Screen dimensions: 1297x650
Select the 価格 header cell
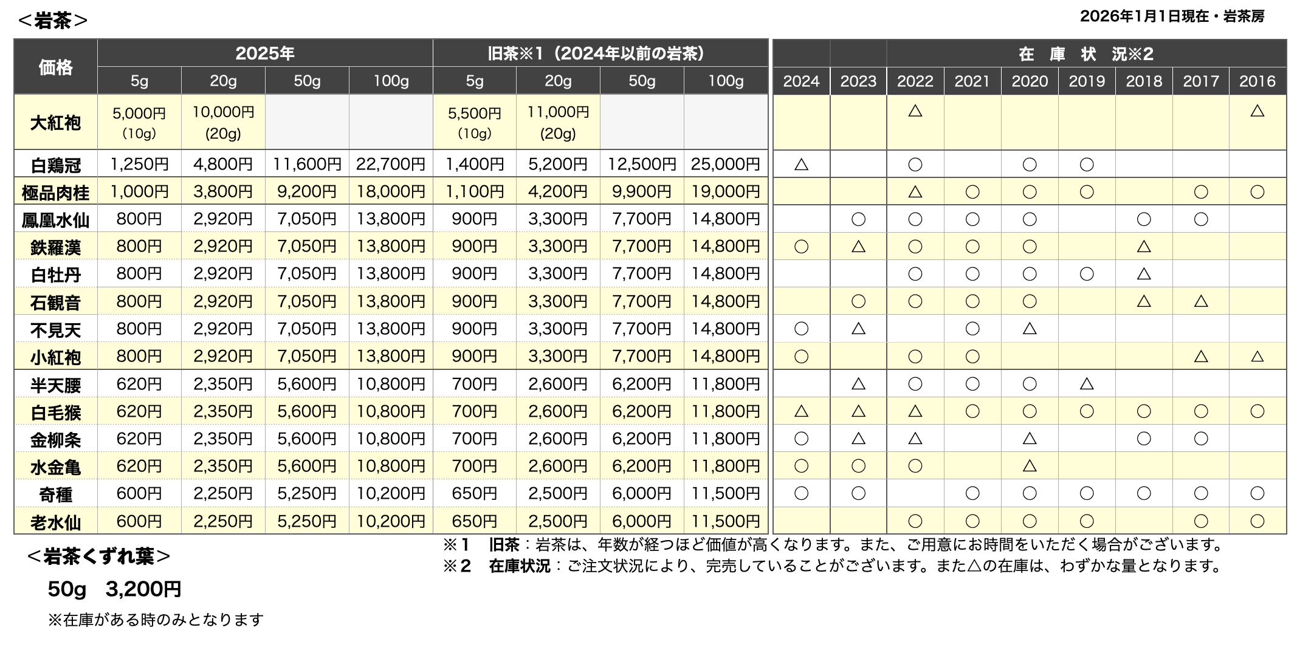pos(56,67)
